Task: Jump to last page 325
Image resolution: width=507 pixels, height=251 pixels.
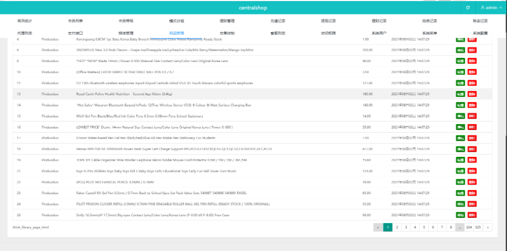Action: click(x=478, y=227)
